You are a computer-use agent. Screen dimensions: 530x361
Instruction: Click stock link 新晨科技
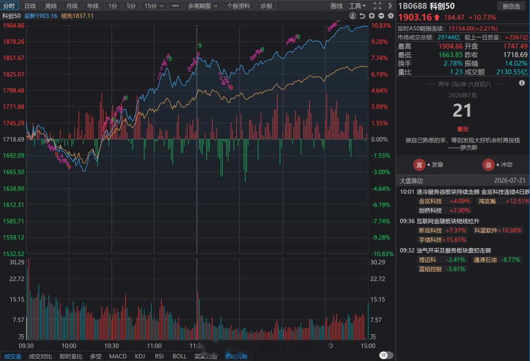pyautogui.click(x=430, y=231)
